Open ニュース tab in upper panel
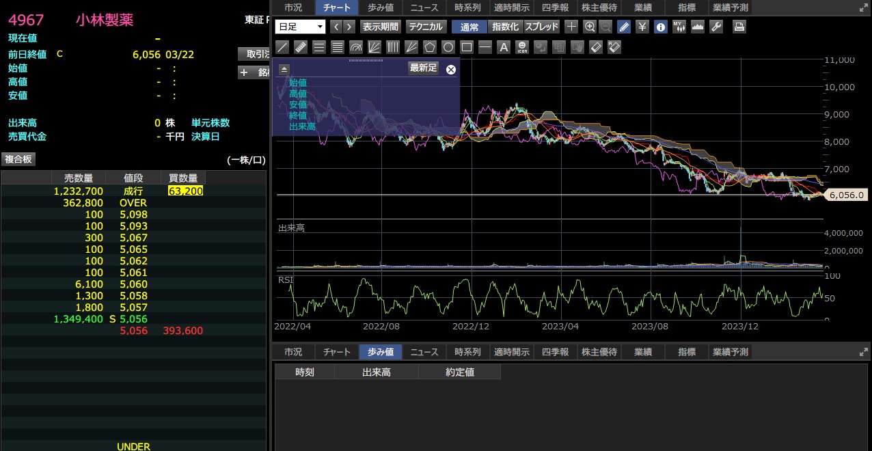This screenshot has height=451, width=872. (x=424, y=8)
